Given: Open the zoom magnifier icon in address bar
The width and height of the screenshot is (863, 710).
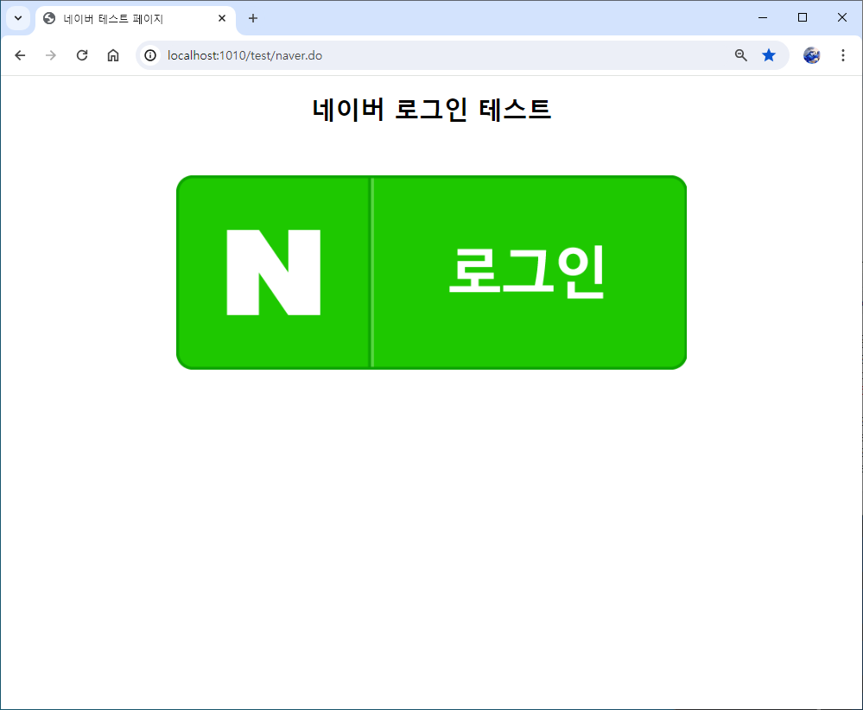Looking at the screenshot, I should point(741,55).
